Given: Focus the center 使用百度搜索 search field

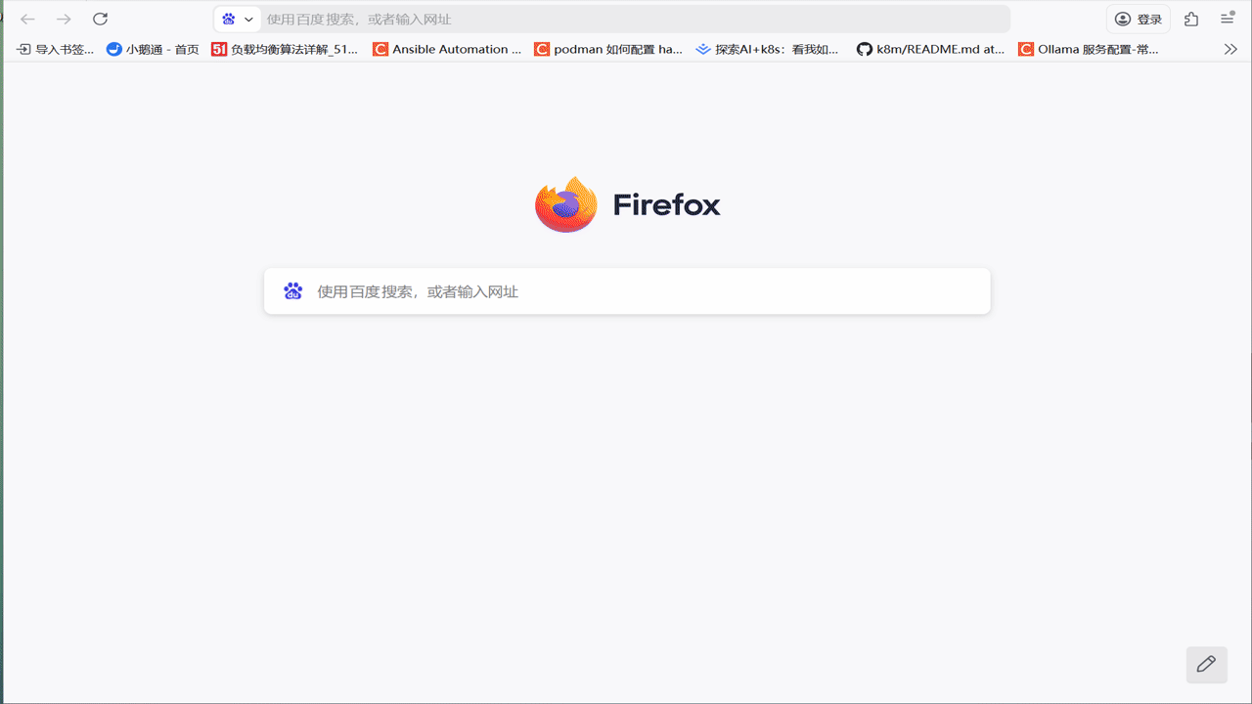Looking at the screenshot, I should [x=627, y=291].
